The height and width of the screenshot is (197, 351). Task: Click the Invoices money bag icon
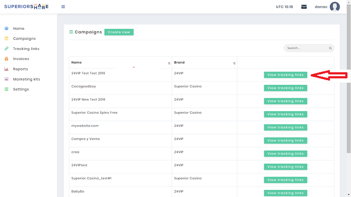click(7, 59)
